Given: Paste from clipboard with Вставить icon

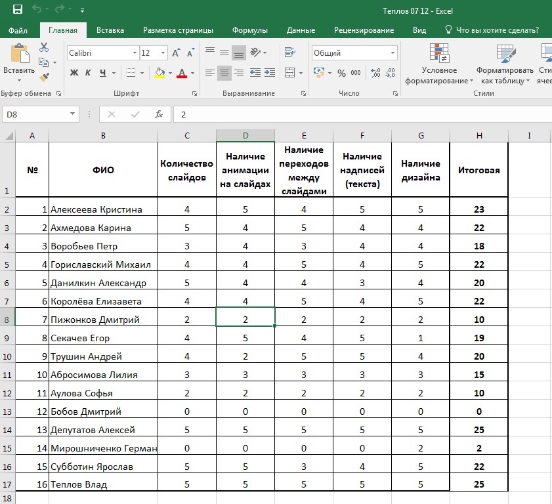Looking at the screenshot, I should click(20, 54).
